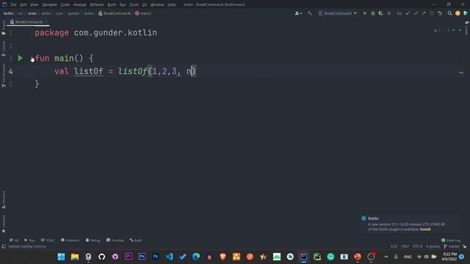Click Install link in Kotlin notification
Screen dimensions: 470x264
coord(425,230)
